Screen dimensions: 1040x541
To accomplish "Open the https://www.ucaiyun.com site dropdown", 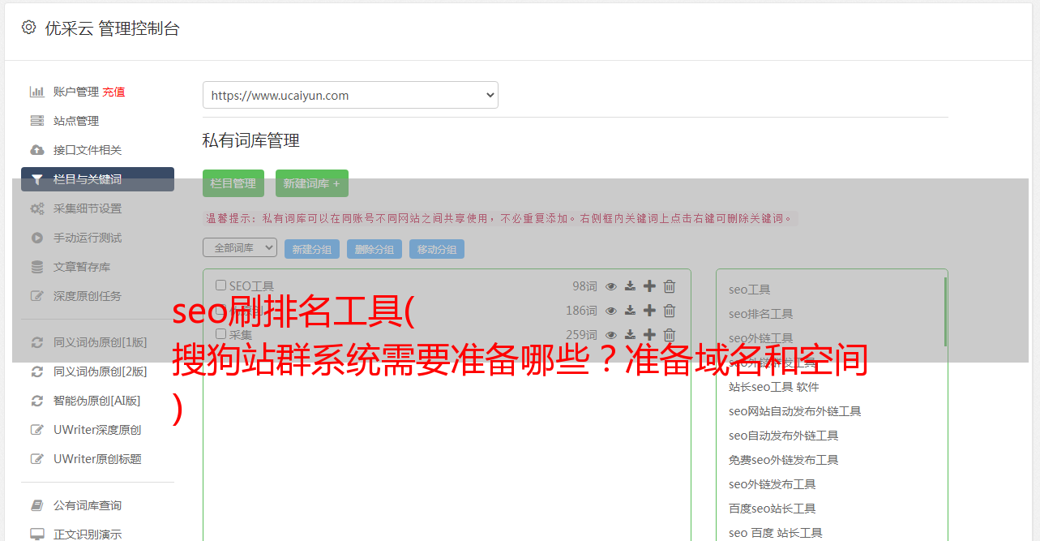I will click(350, 95).
